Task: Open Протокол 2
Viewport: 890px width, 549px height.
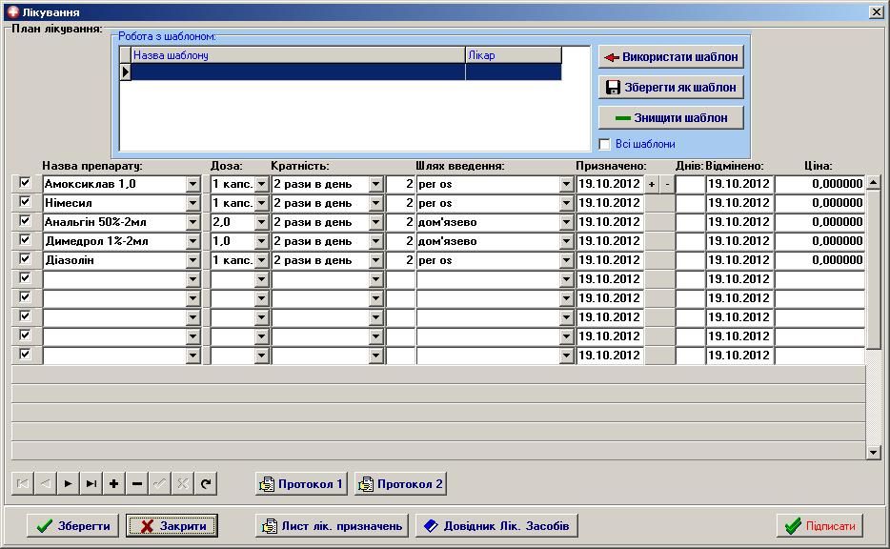Action: pyautogui.click(x=400, y=483)
